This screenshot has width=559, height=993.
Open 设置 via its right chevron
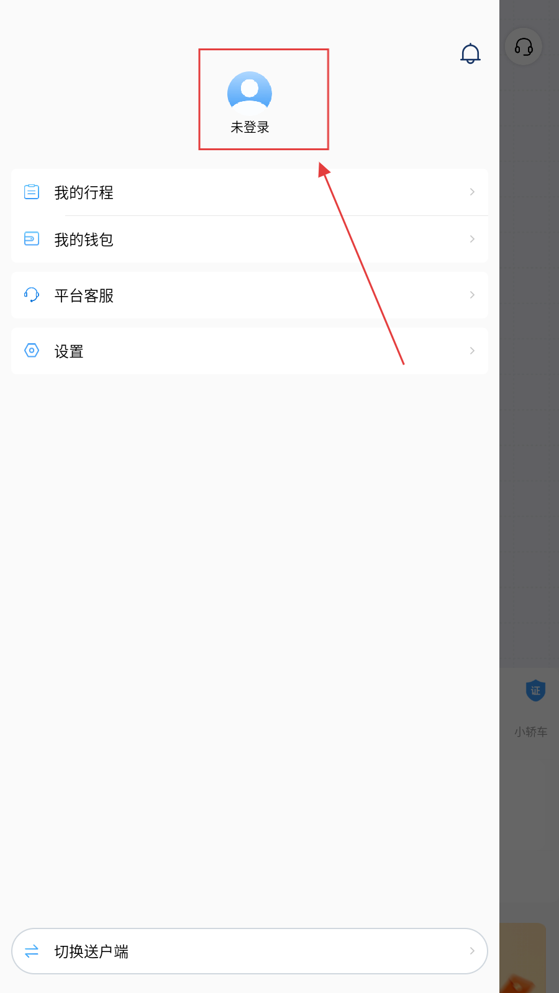[x=472, y=351]
